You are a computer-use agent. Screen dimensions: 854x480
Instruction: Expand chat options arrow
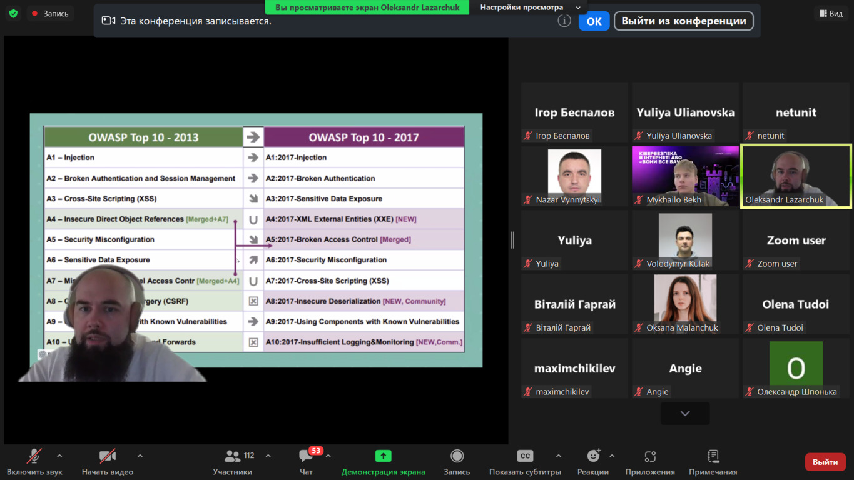[328, 456]
